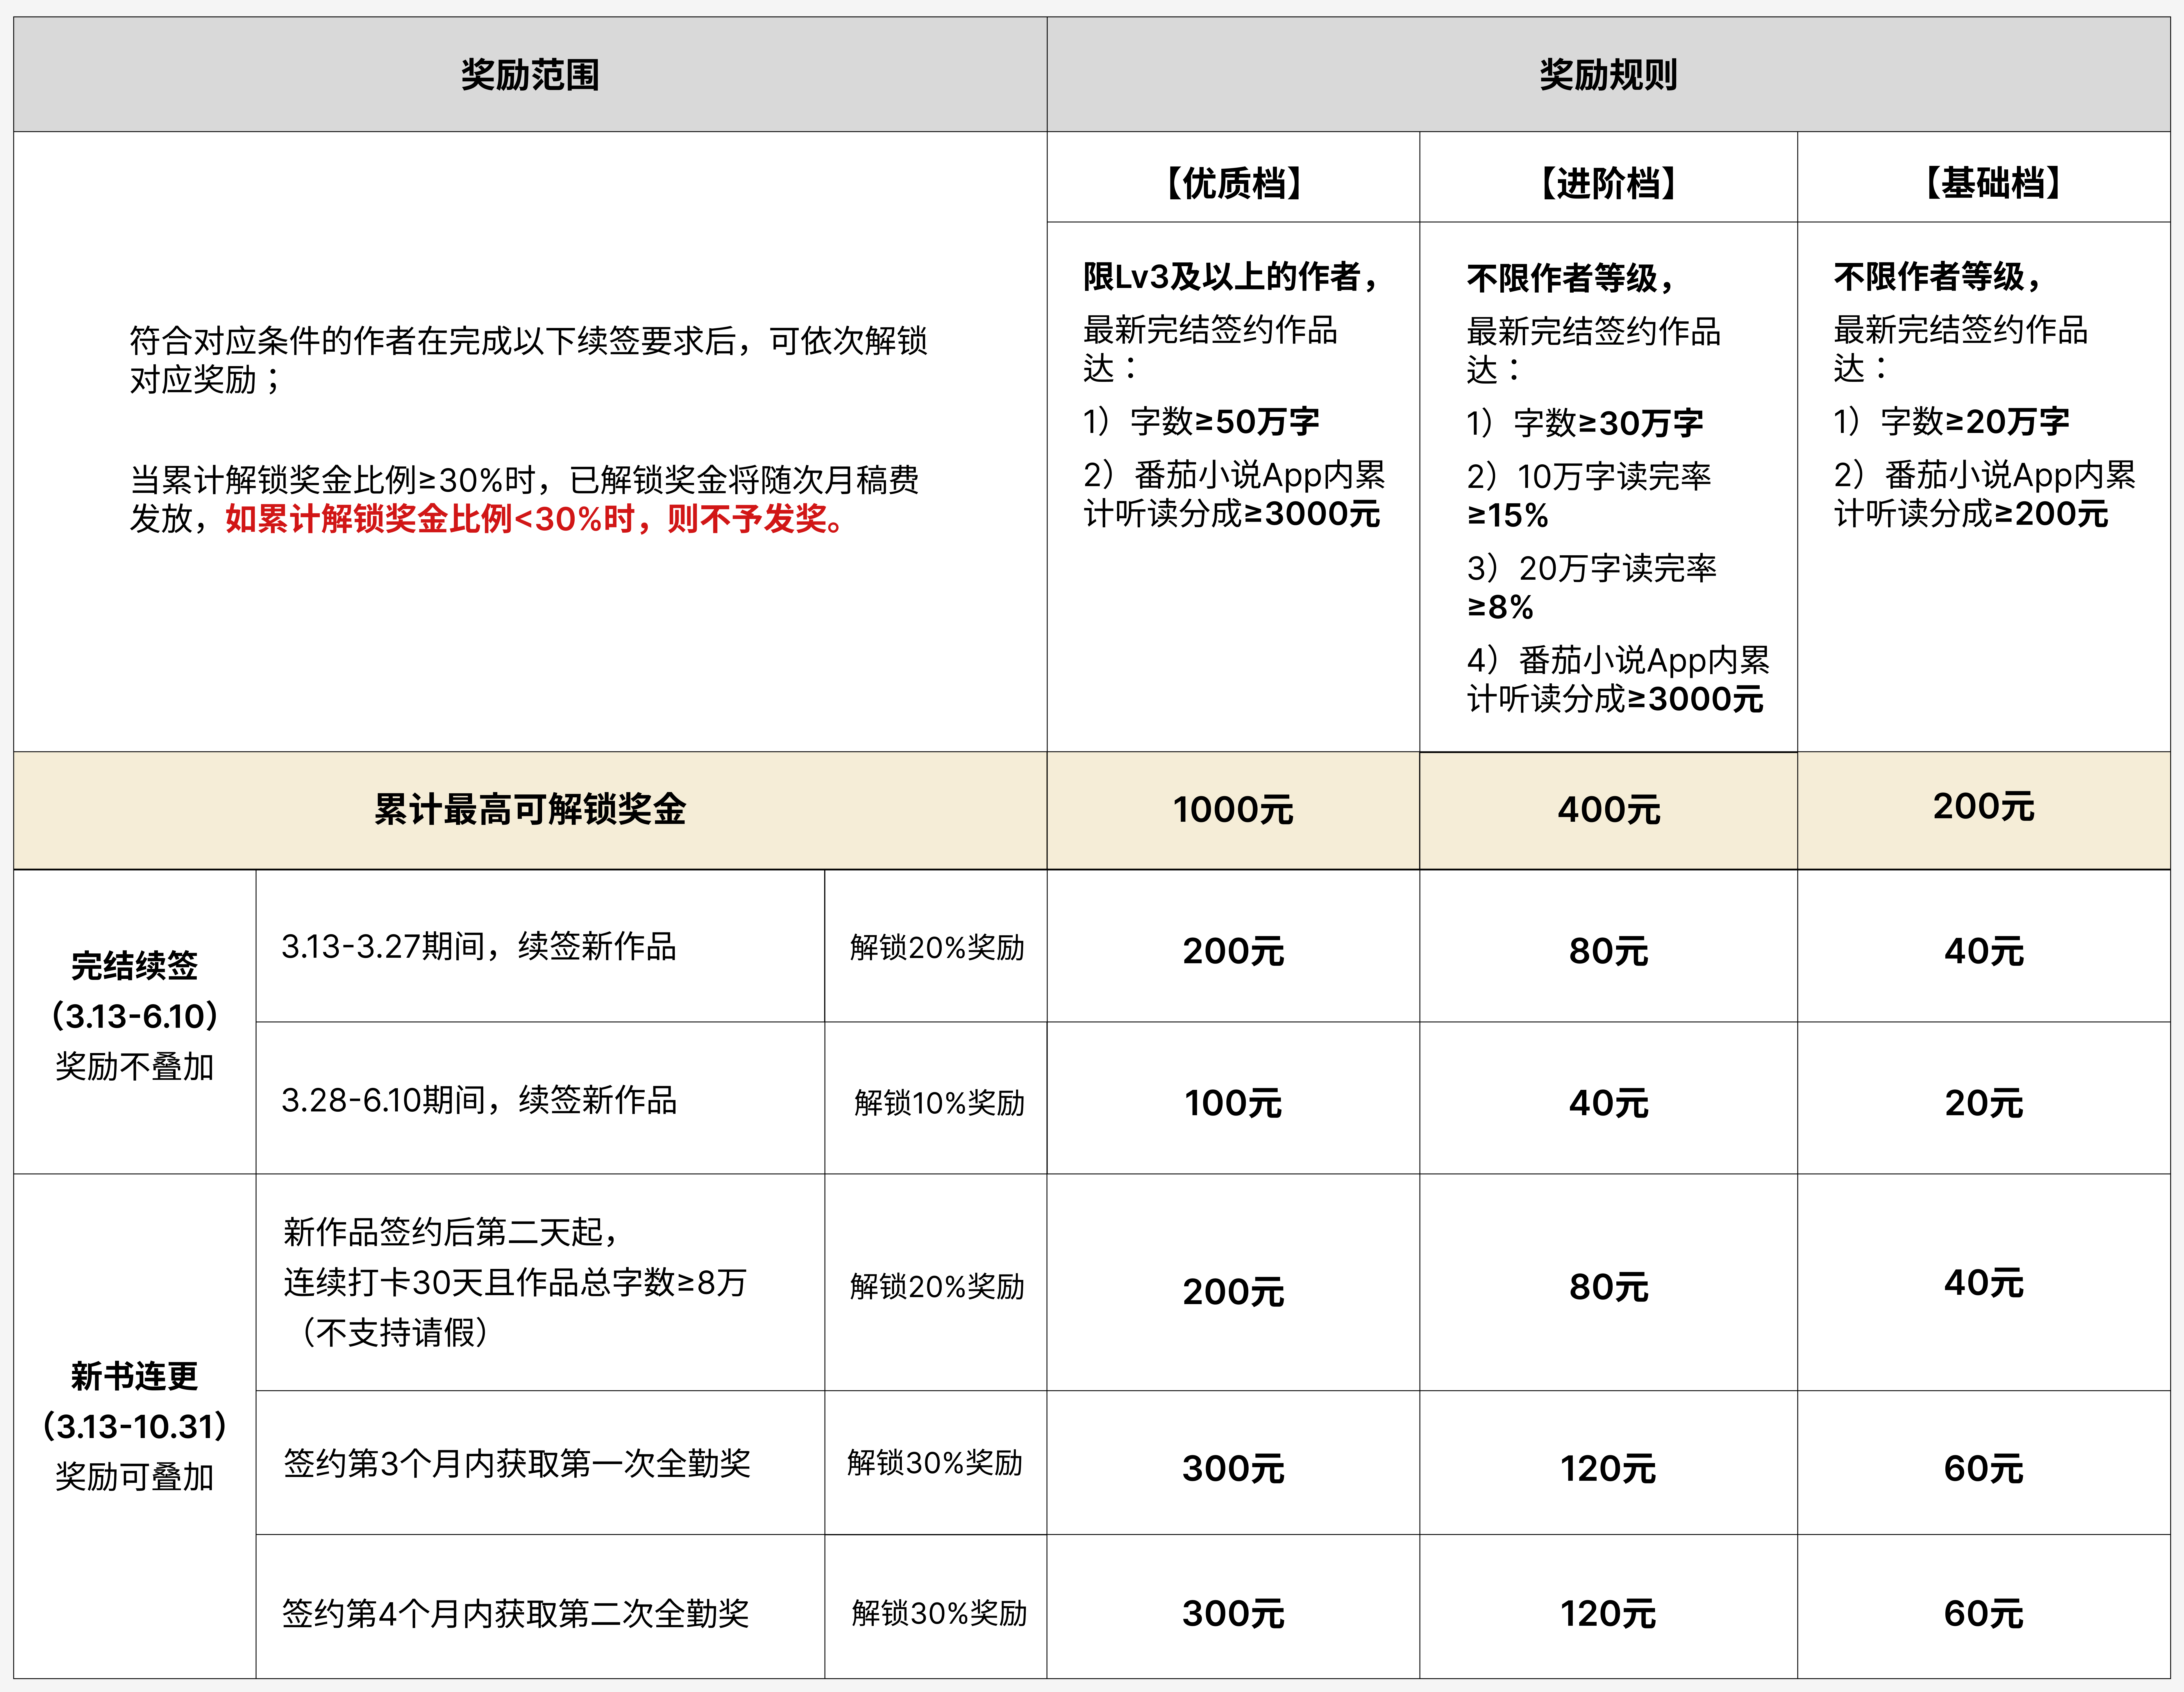Select 签约第3个月内获取第一次全勤奖 cell
This screenshot has width=2184, height=1692.
tap(516, 1463)
